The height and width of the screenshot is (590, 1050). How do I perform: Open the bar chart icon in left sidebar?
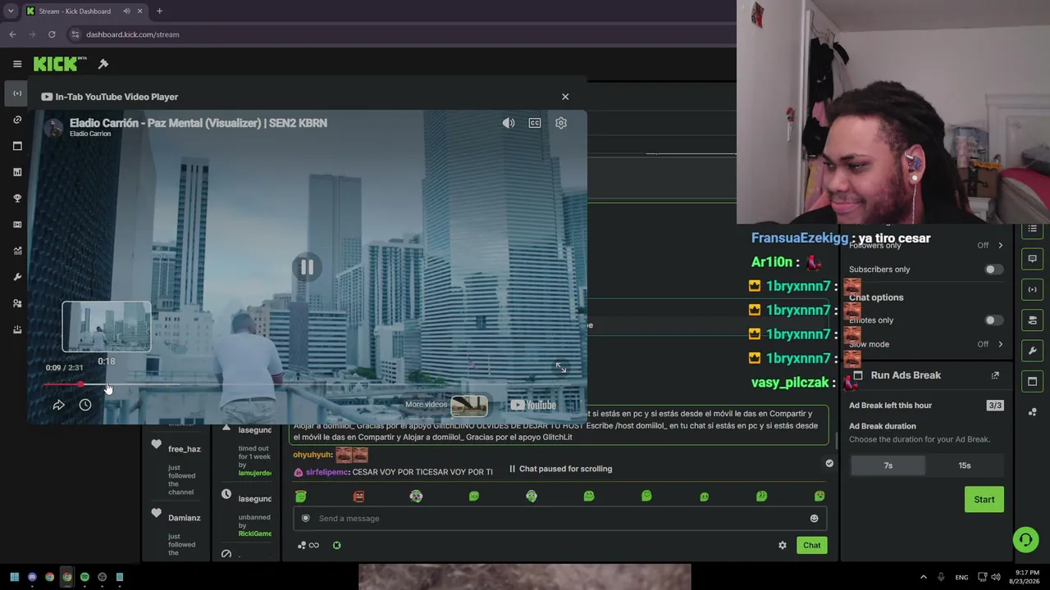17,172
